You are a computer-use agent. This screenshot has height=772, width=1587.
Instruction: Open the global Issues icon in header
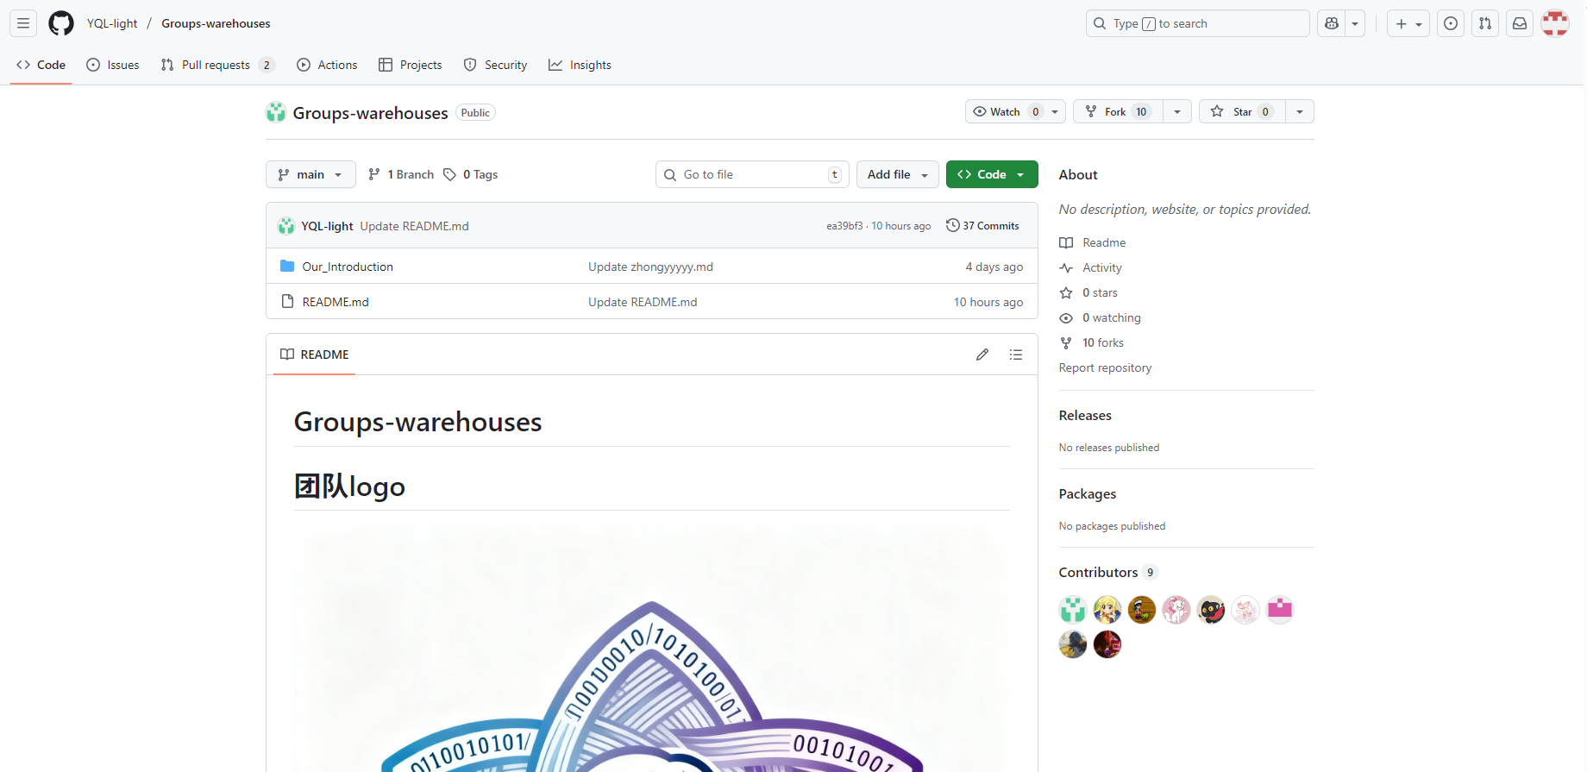pos(1451,23)
